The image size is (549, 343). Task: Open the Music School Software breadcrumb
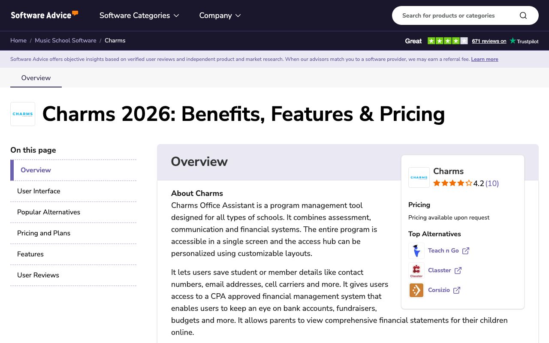tap(66, 40)
